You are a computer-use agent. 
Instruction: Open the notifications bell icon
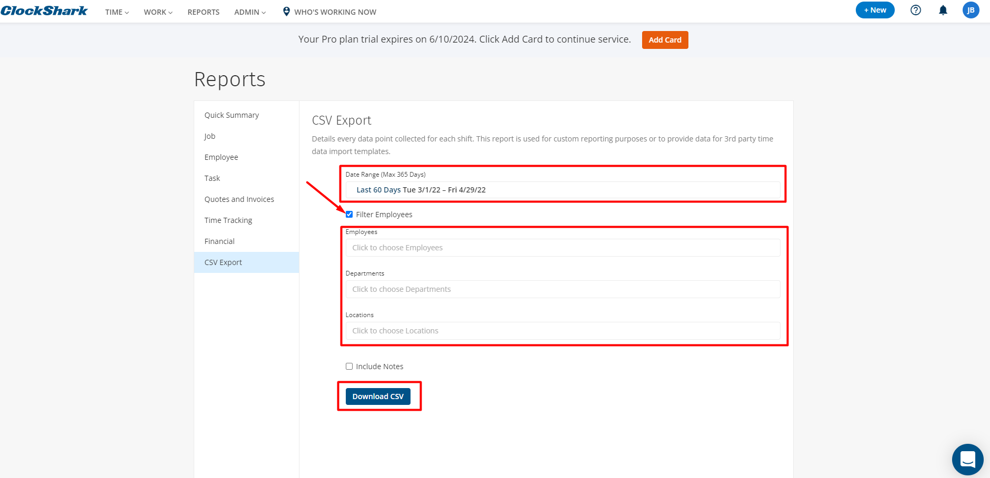[x=943, y=10]
